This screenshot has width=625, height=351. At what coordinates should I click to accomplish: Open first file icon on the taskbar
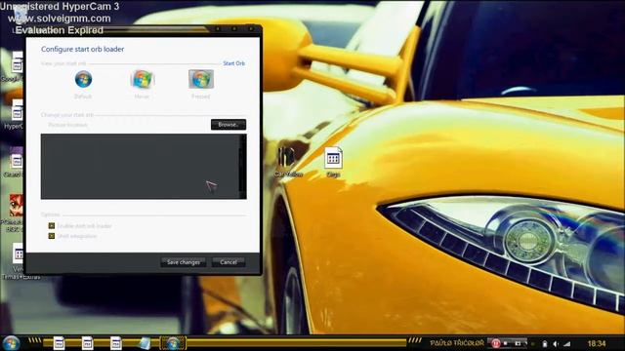click(x=59, y=343)
